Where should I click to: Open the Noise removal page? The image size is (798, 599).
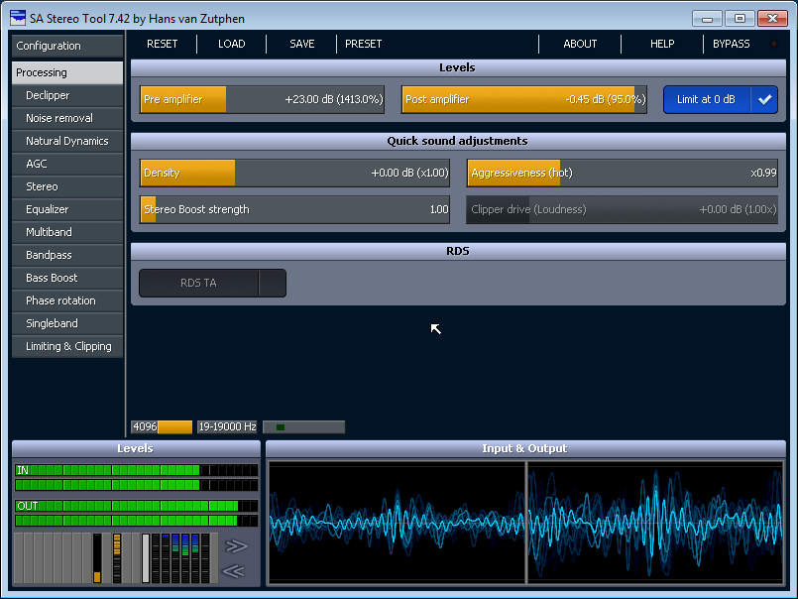tap(67, 118)
